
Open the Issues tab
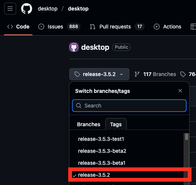coord(59,27)
